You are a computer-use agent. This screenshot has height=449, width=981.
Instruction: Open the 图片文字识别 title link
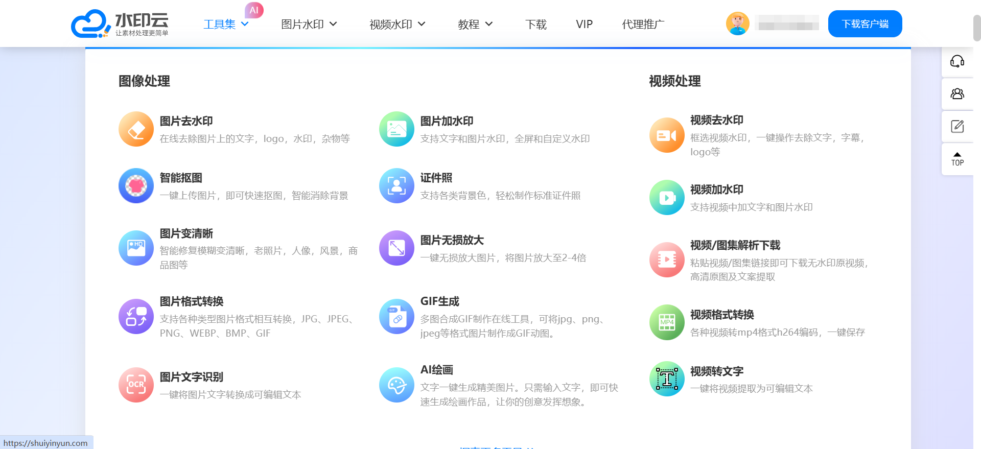tap(192, 377)
